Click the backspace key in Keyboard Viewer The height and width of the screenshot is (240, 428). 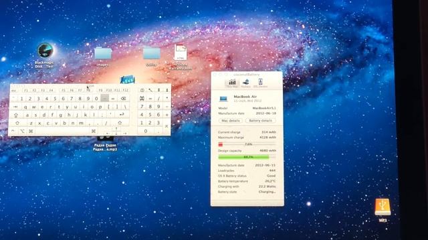pyautogui.click(x=123, y=99)
